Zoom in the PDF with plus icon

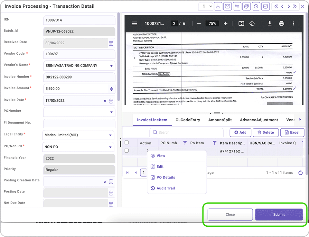(x=225, y=23)
